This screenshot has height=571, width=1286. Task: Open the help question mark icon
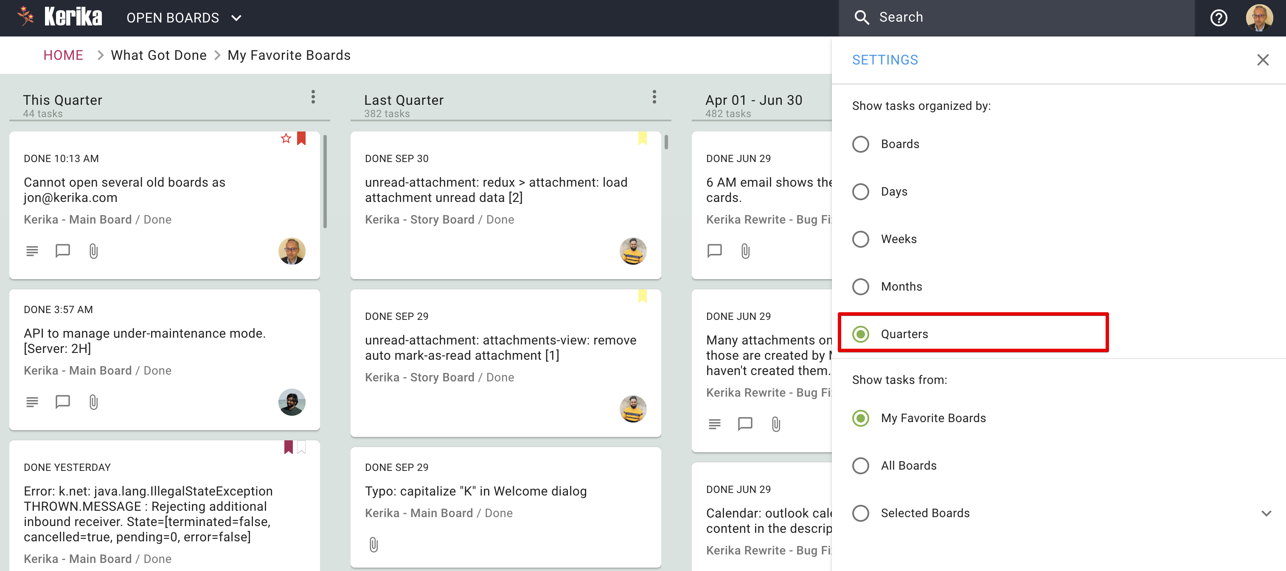pos(1219,18)
